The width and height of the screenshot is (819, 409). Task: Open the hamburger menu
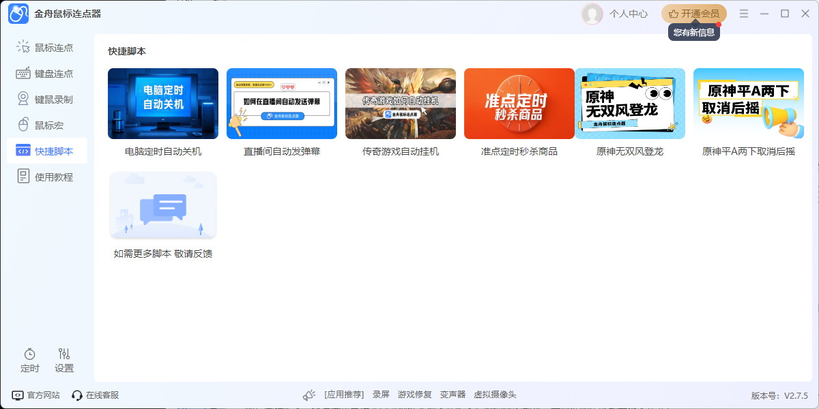pyautogui.click(x=745, y=13)
